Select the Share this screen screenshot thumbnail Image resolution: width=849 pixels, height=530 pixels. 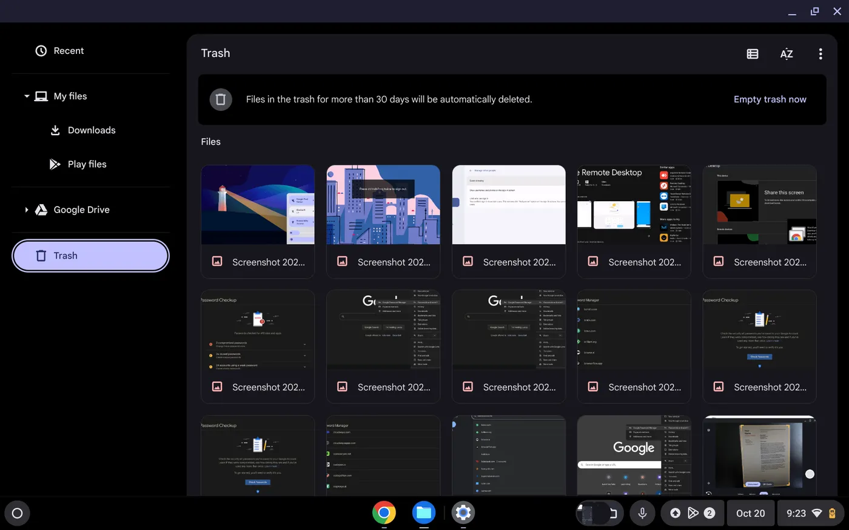click(x=760, y=205)
